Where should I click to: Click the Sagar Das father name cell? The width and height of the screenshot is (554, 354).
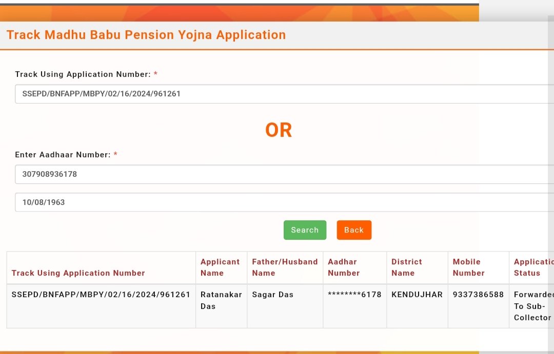(x=285, y=306)
